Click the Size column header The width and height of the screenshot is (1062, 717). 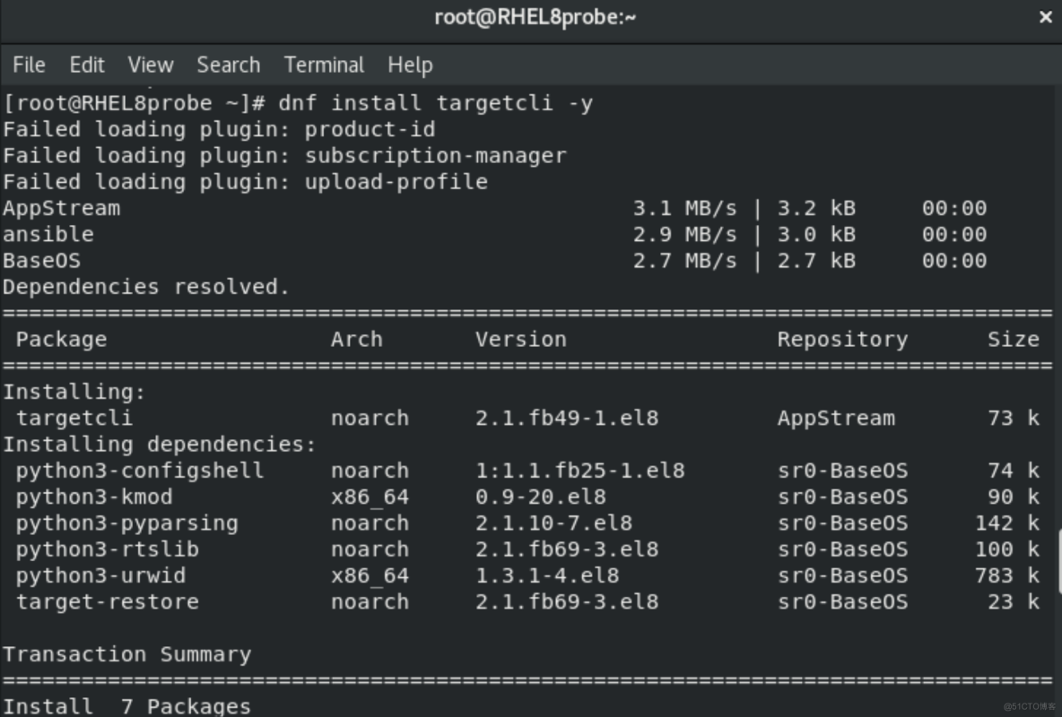pos(1014,339)
